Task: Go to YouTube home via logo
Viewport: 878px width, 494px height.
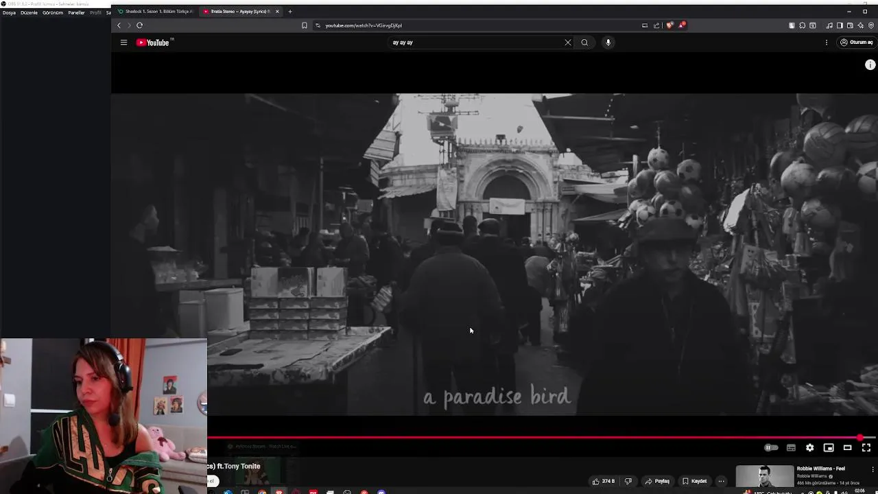Action: (x=153, y=43)
